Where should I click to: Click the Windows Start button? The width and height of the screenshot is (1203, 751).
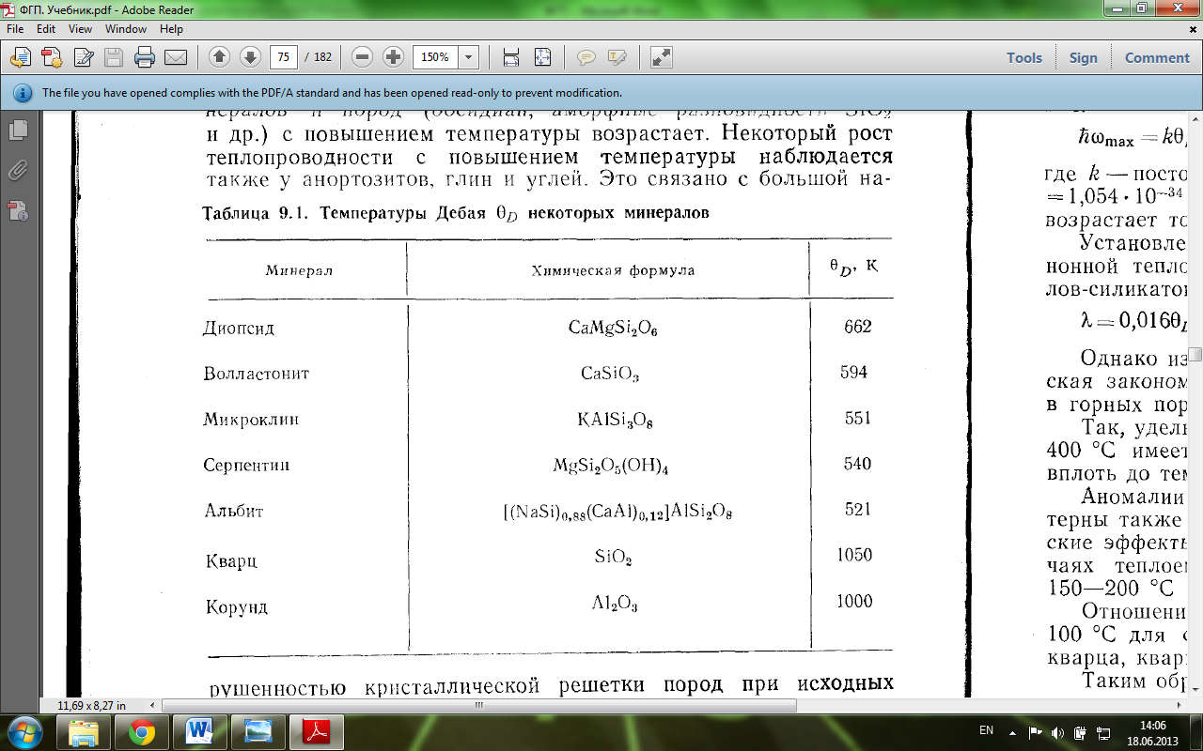coord(24,732)
